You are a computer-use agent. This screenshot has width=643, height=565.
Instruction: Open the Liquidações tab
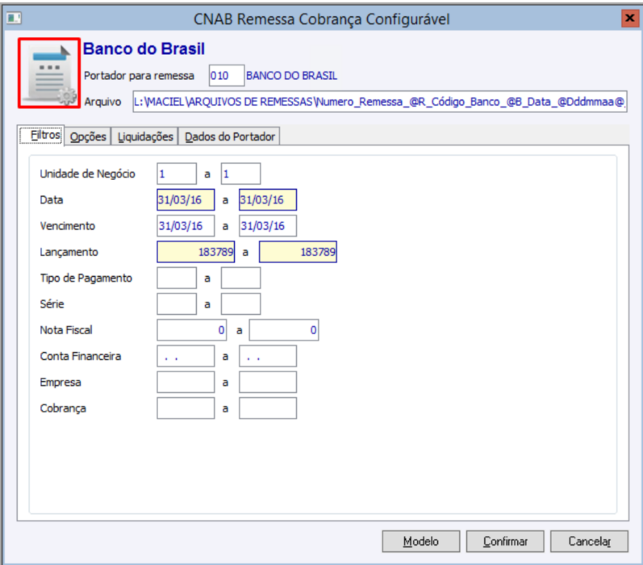coord(145,136)
